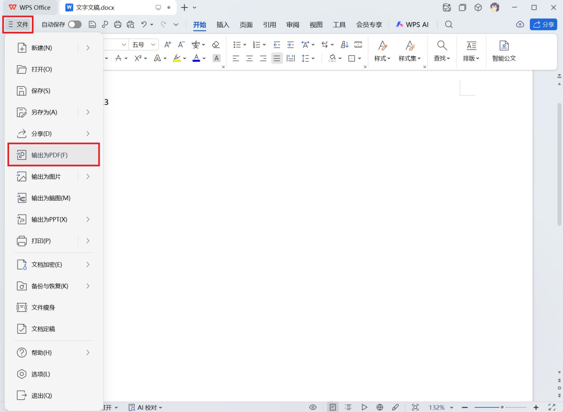Center align the paragraph
Image resolution: width=563 pixels, height=412 pixels.
point(250,58)
